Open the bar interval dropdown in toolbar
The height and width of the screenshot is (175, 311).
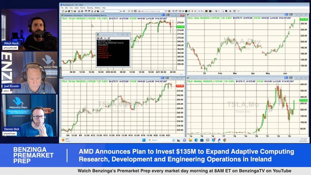click(155, 11)
